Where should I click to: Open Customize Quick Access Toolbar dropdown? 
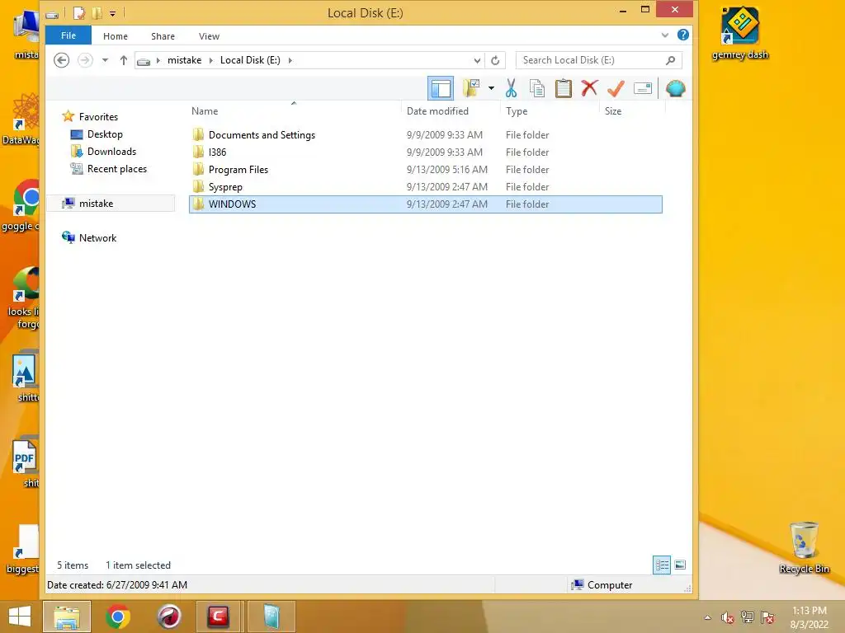[x=112, y=13]
